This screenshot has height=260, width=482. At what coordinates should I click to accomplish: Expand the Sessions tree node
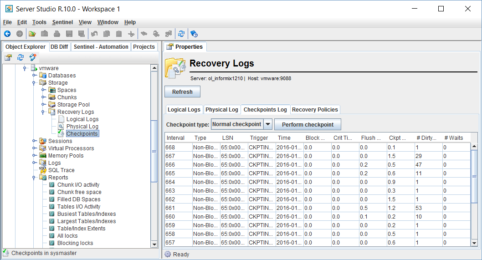tap(34, 141)
